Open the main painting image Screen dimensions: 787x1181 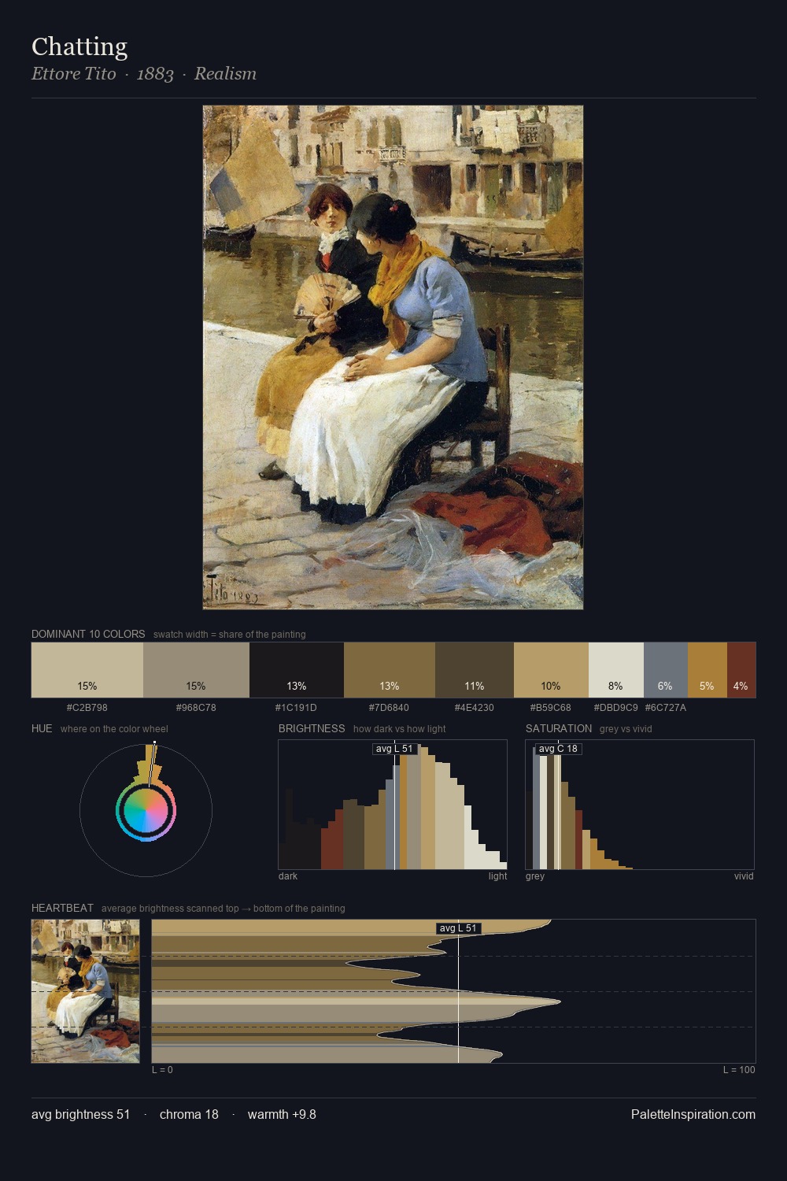(x=393, y=357)
